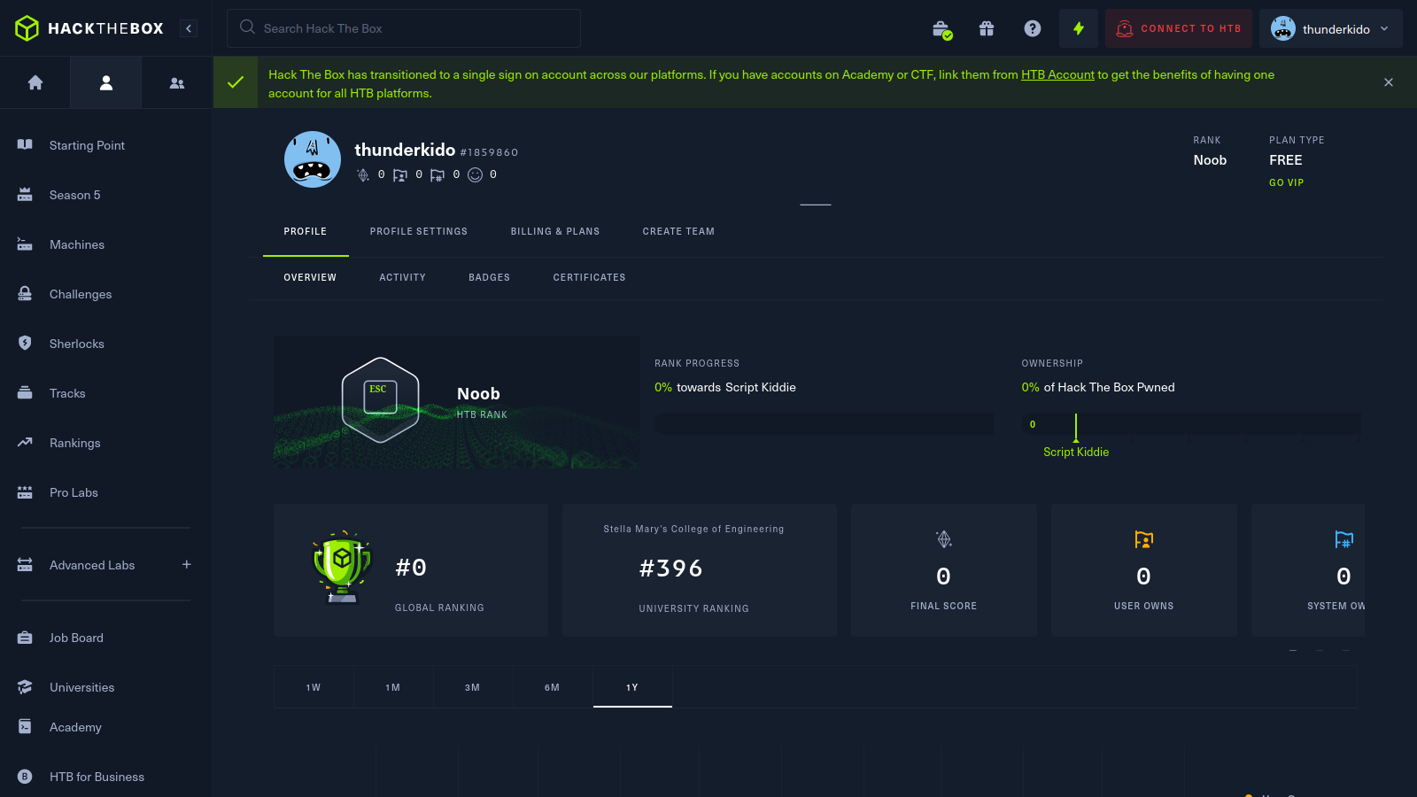Select the 3M time range
Screen dimensions: 1417x797
[x=473, y=687]
